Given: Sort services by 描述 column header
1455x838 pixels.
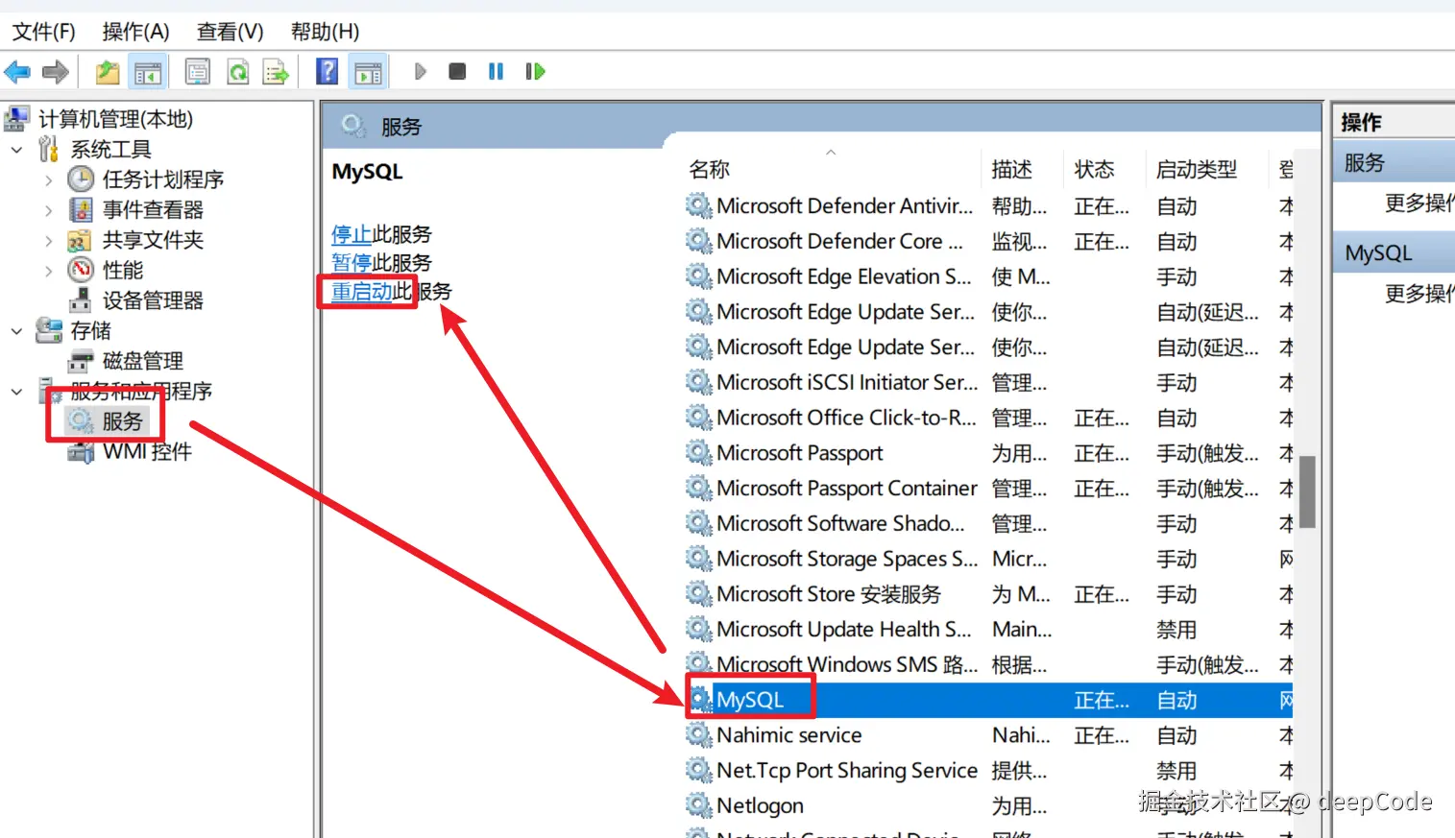Looking at the screenshot, I should pos(1012,170).
